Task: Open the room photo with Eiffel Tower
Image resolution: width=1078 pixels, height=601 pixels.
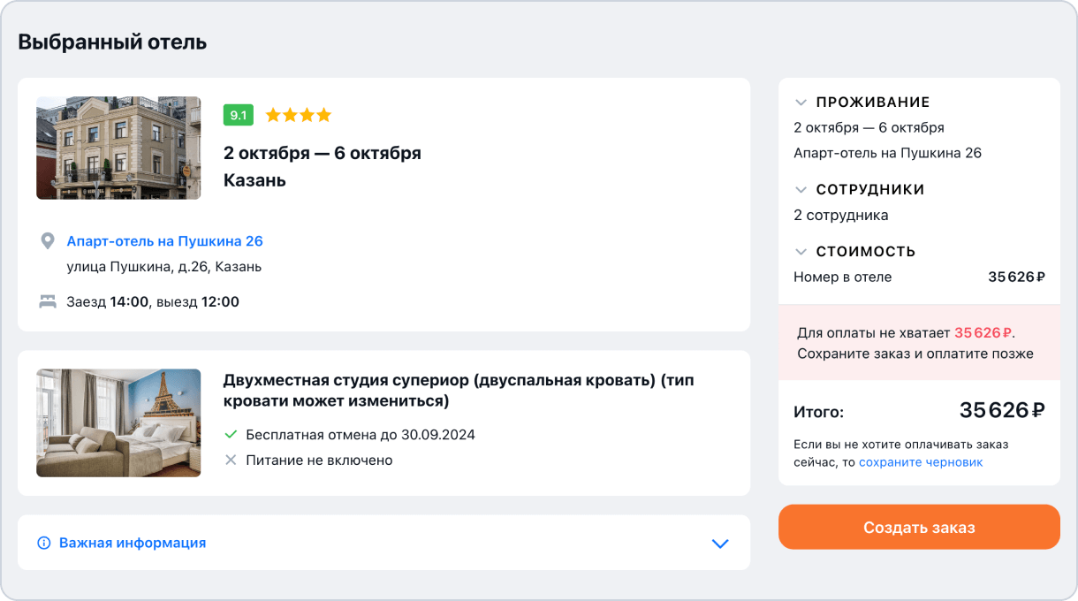Action: [x=118, y=422]
